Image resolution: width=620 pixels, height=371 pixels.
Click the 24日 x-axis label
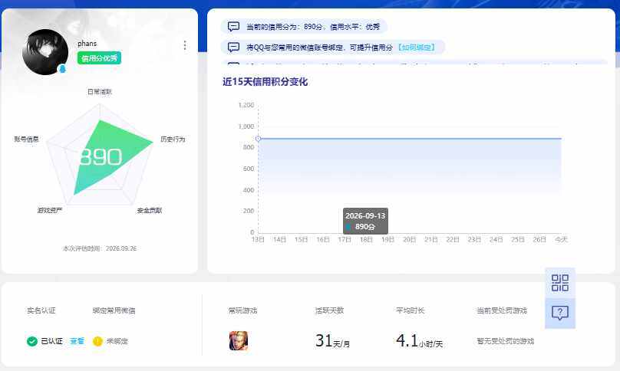point(496,239)
